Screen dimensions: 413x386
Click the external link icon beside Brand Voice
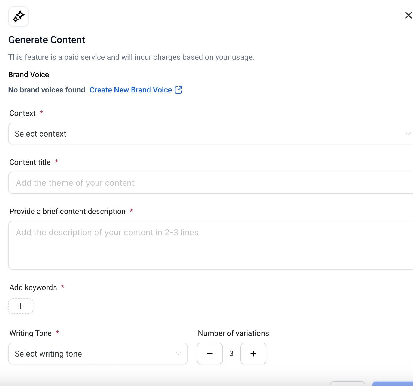point(178,90)
